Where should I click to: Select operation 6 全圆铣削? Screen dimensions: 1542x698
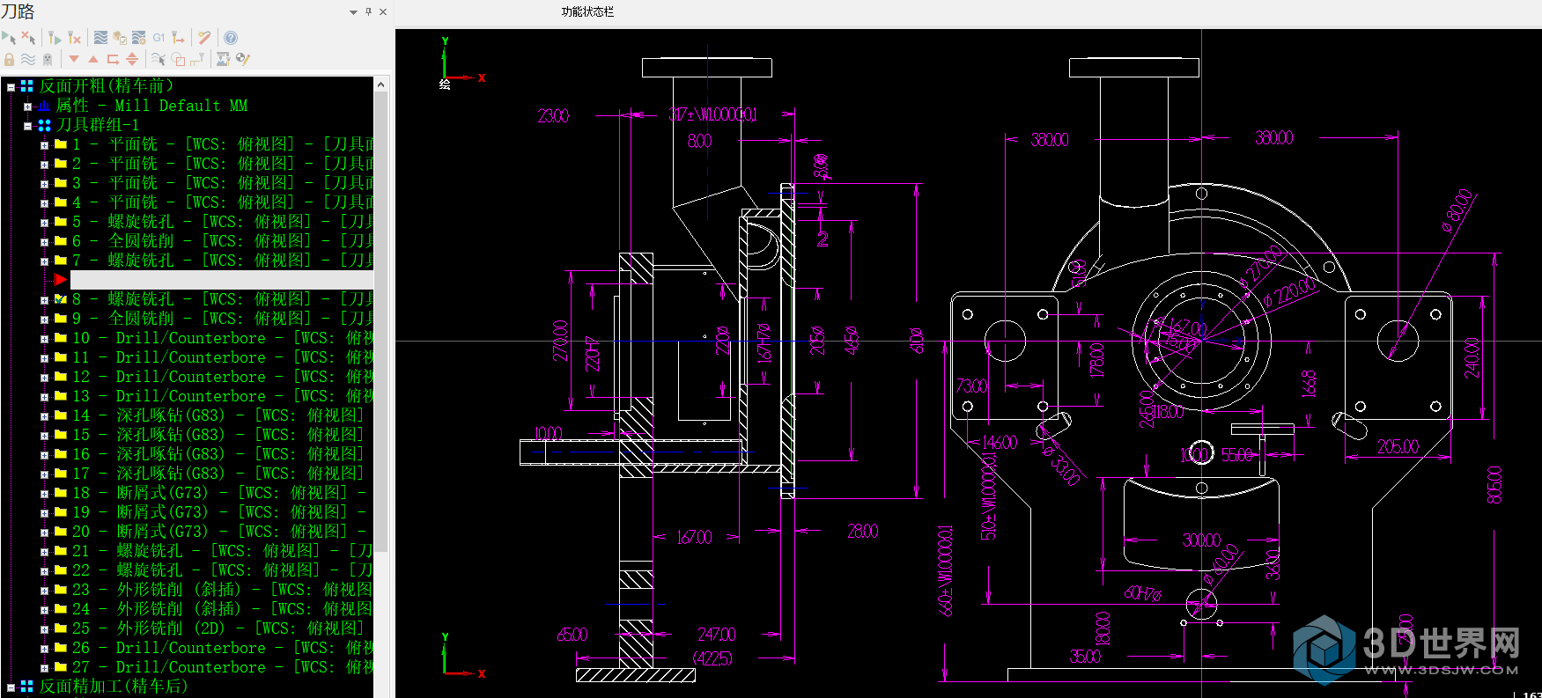click(x=223, y=241)
